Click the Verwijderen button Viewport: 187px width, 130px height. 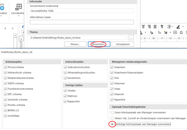pyautogui.click(x=122, y=44)
